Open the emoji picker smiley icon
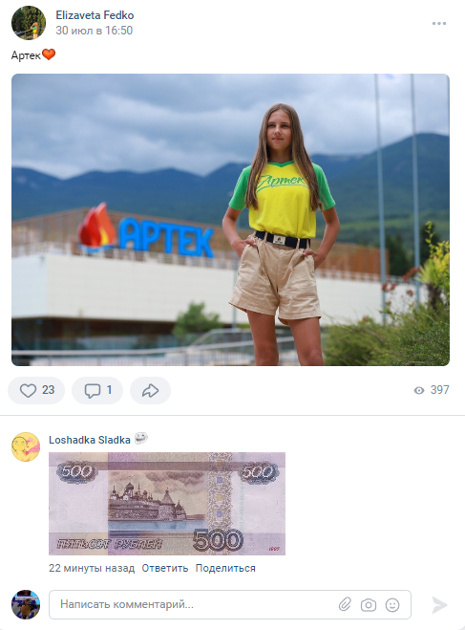The height and width of the screenshot is (630, 465). click(392, 605)
